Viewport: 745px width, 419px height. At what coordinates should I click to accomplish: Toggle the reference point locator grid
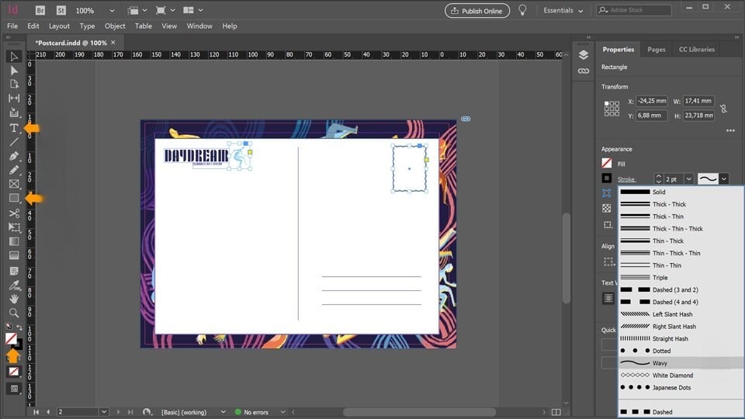click(x=612, y=109)
